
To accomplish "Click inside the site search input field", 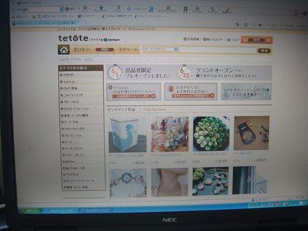I will click(217, 50).
